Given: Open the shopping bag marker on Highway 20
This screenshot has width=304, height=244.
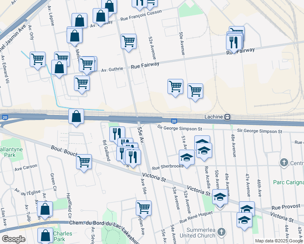Looking at the screenshot, I should pos(76,117).
